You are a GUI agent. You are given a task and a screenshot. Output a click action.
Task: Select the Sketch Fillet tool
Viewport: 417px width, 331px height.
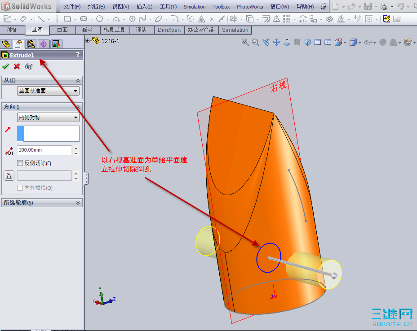175,19
